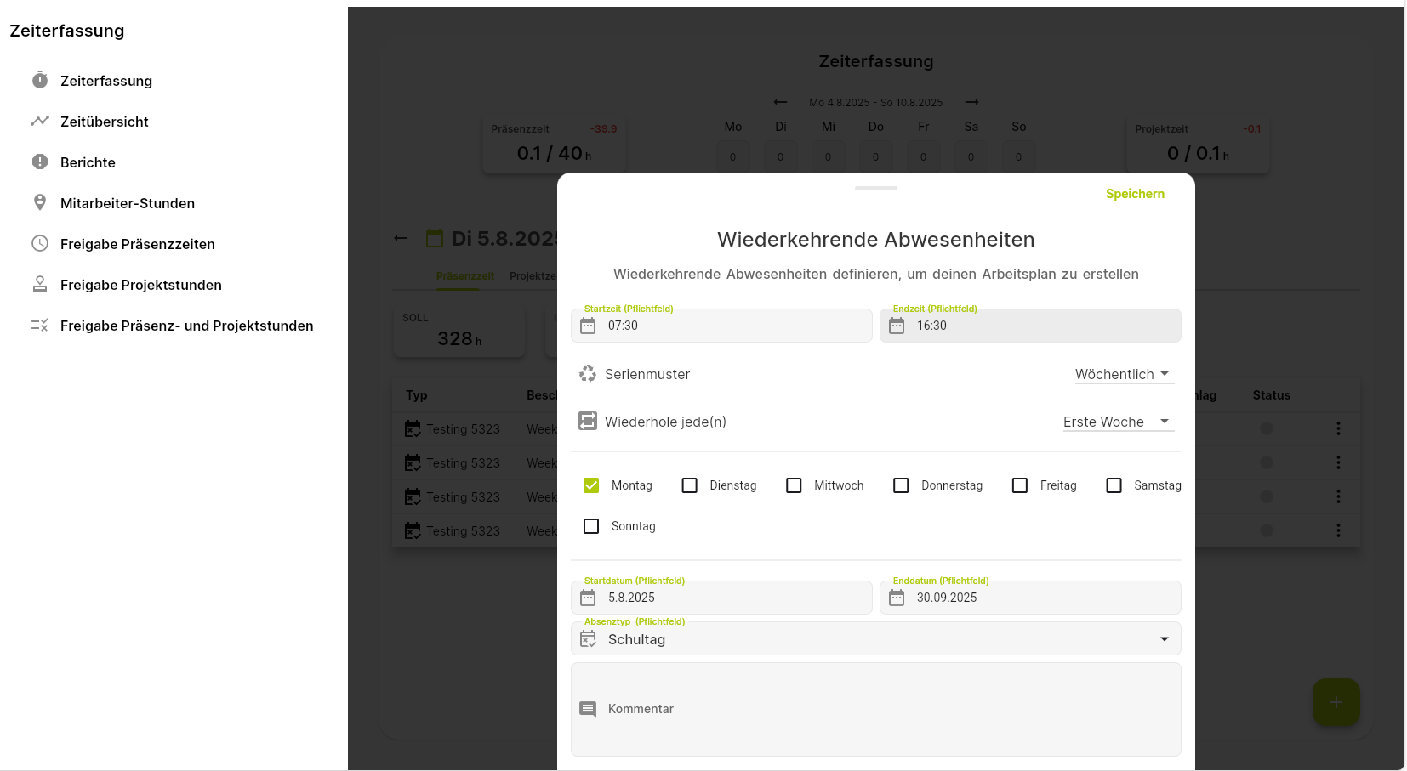The image size is (1407, 771).
Task: Click the Zeitübersicht chart icon
Action: pos(40,121)
